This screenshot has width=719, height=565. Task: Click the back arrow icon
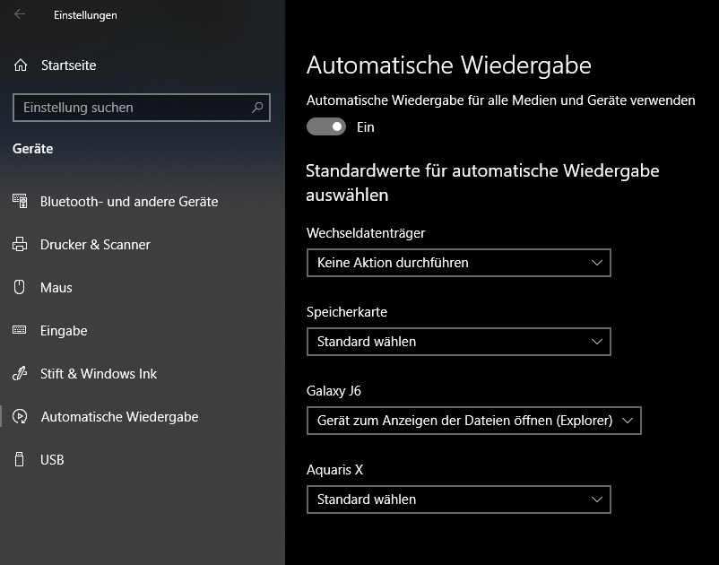[20, 14]
